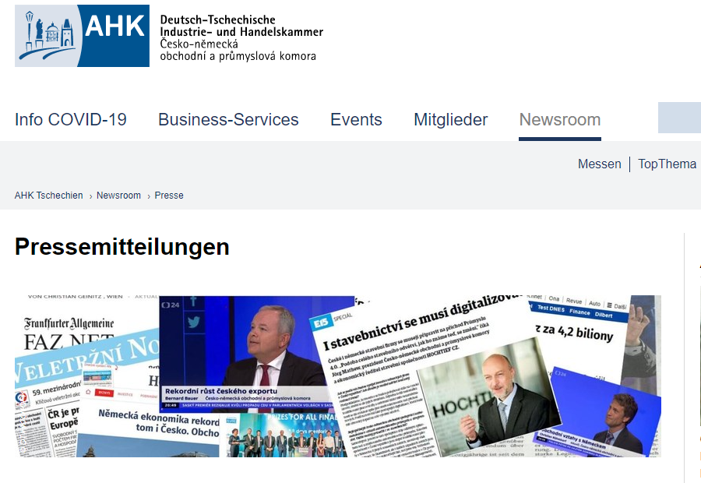Click the chevron between AHK Tschechien and Newsroom
The height and width of the screenshot is (483, 701).
[x=90, y=196]
